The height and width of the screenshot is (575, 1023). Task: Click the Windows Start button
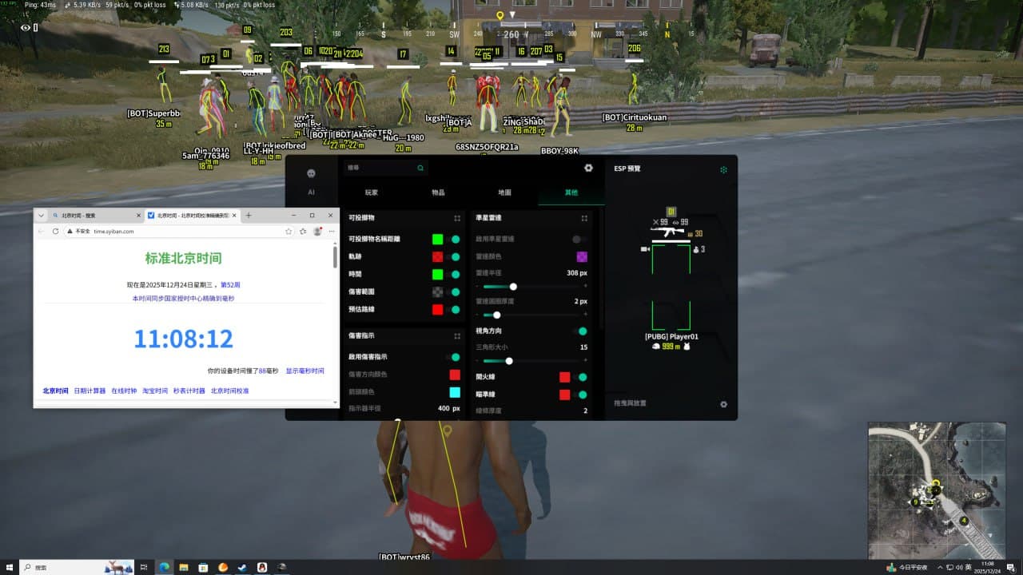coord(9,567)
